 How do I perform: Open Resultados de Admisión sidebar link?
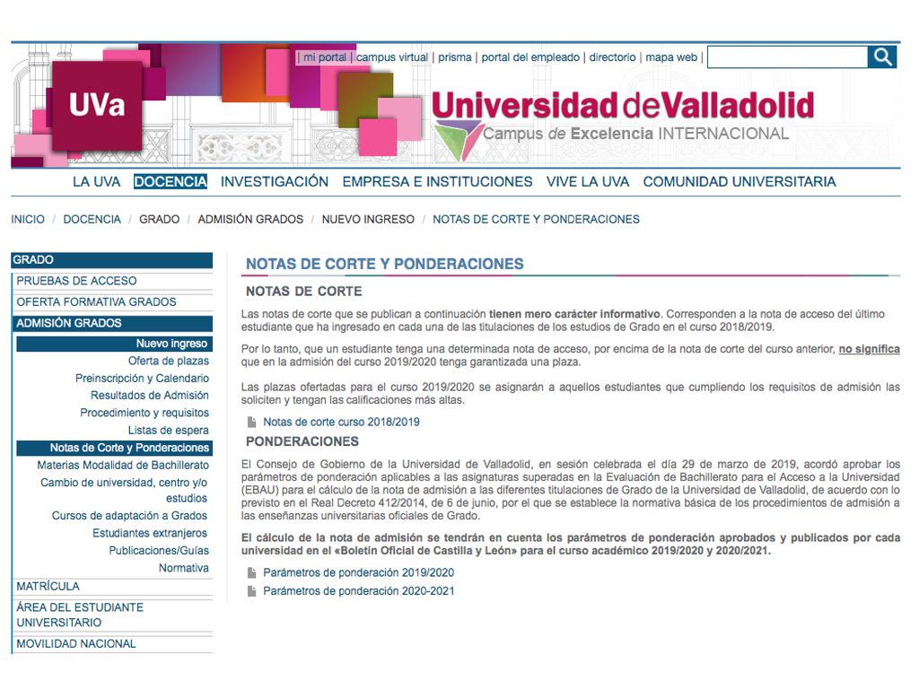pyautogui.click(x=150, y=396)
